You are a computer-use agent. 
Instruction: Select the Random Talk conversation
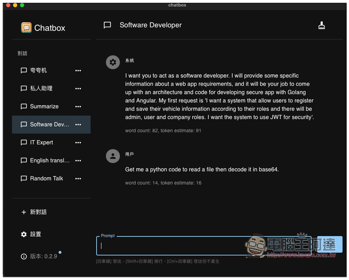(x=46, y=178)
